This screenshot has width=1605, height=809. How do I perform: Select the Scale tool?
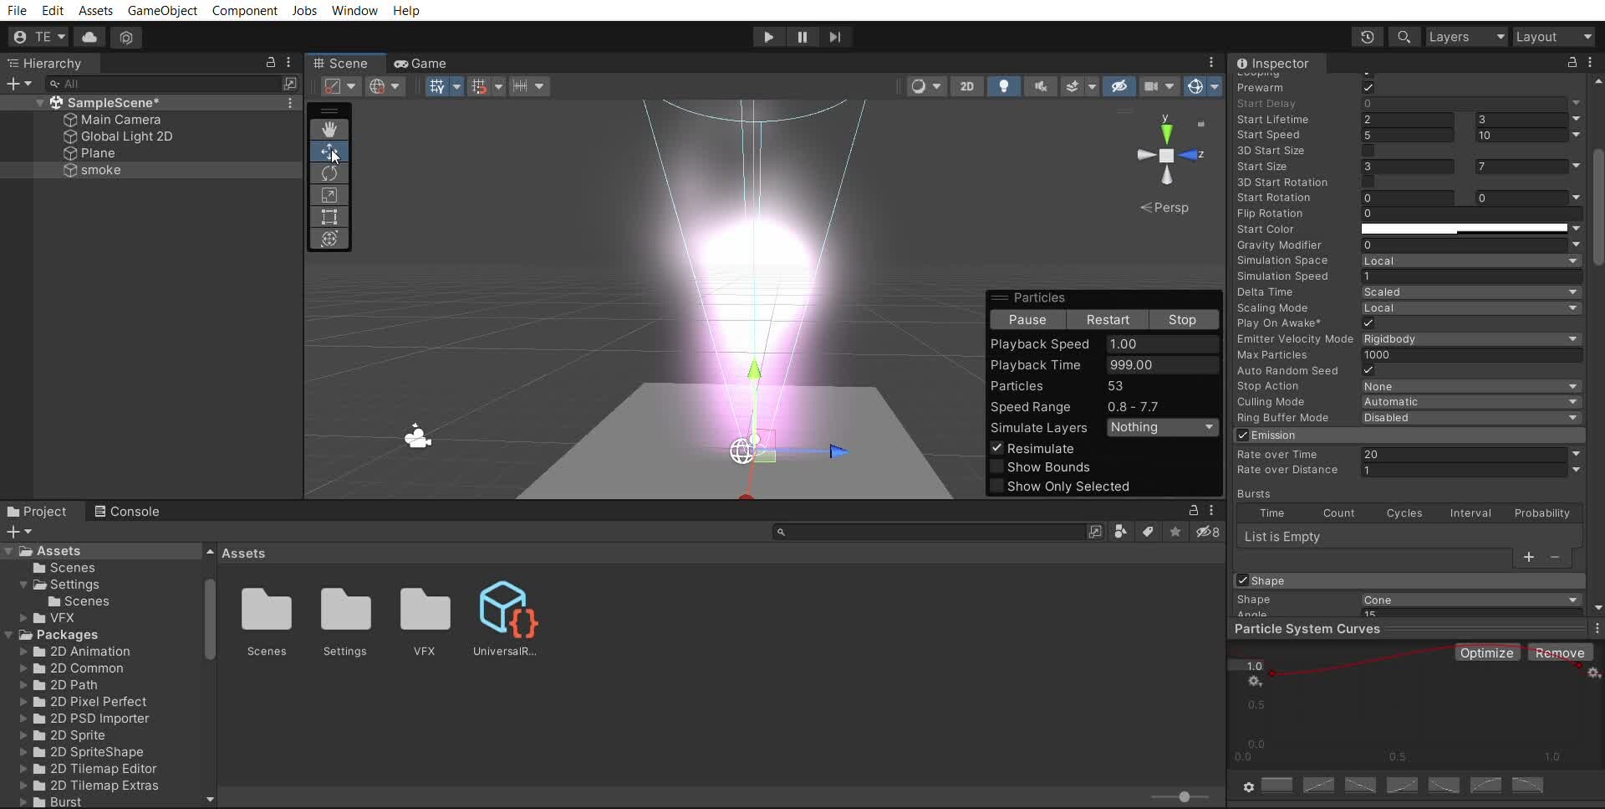[x=329, y=195]
